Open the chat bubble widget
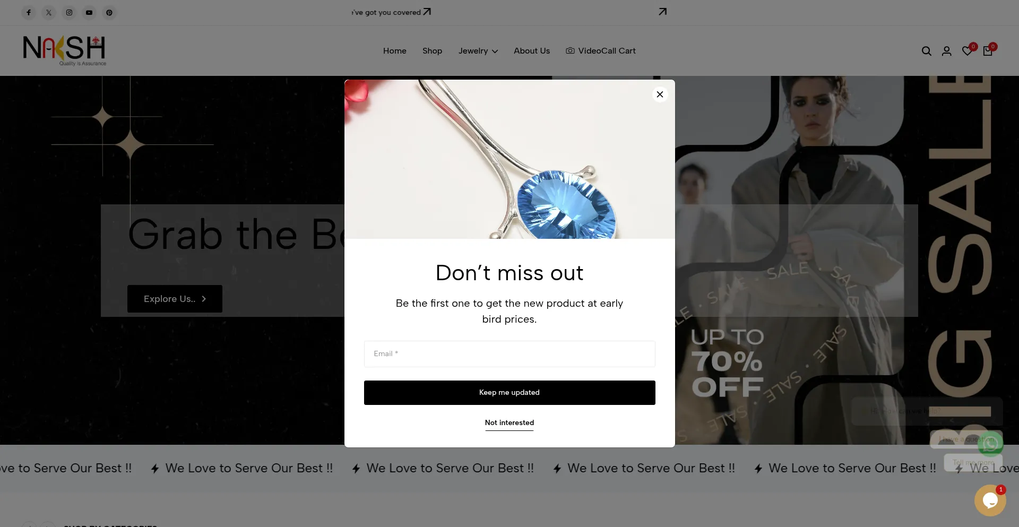This screenshot has width=1019, height=527. pos(990,500)
